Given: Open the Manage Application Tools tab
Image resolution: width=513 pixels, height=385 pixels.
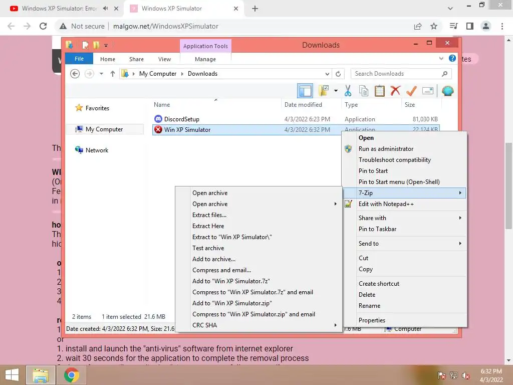Looking at the screenshot, I should coord(205,59).
